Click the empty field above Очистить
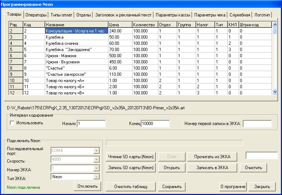Image resolution: width=282 pixels, height=195 pixels. click(262, 156)
